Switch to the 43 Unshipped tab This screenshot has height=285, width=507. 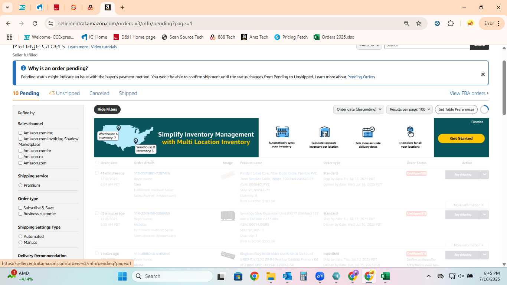pyautogui.click(x=64, y=93)
